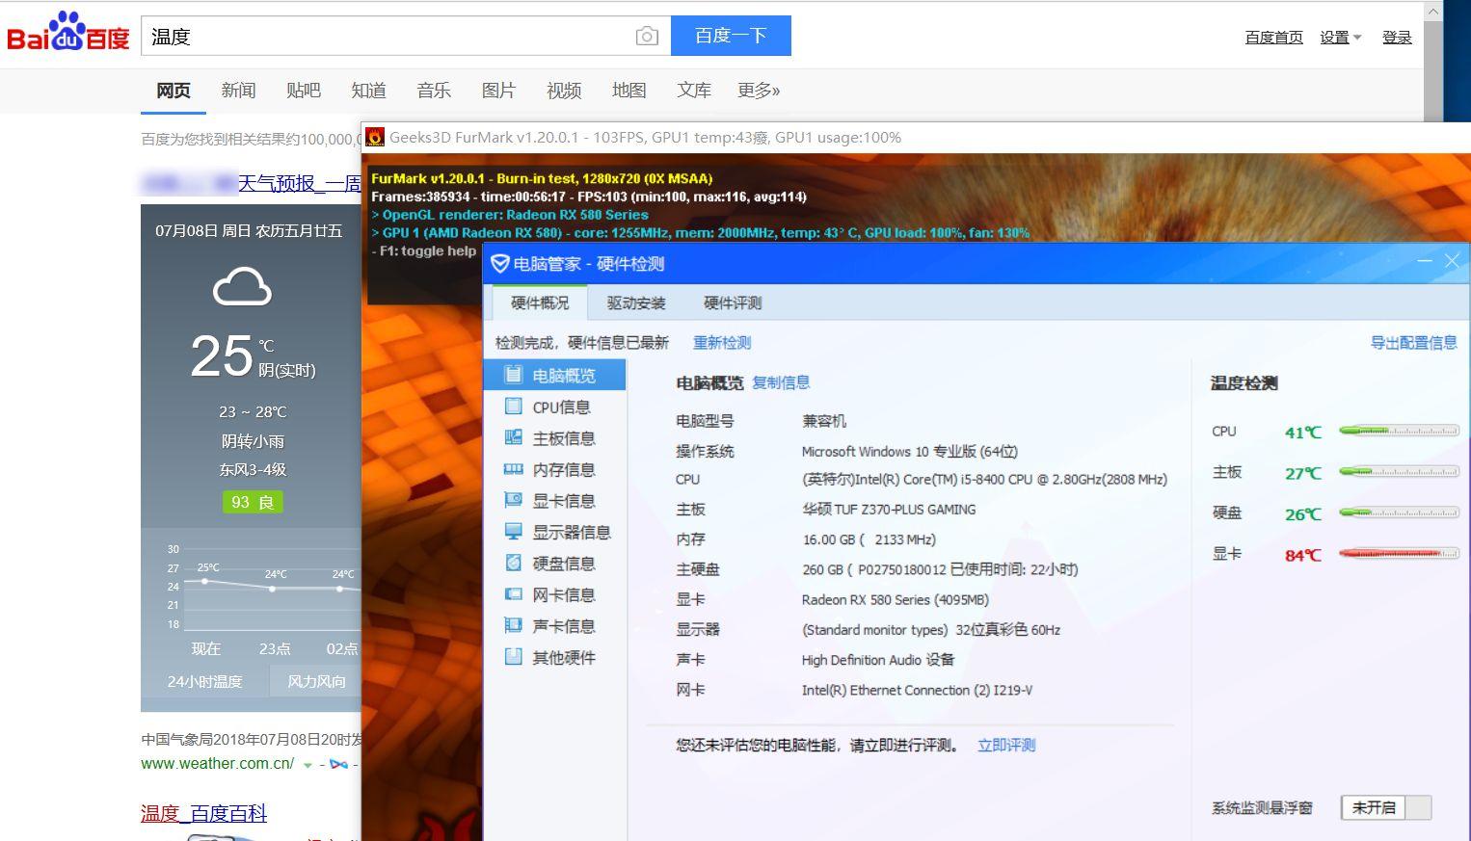Select the 其他硬件 sidebar icon
The width and height of the screenshot is (1471, 841).
(x=514, y=657)
